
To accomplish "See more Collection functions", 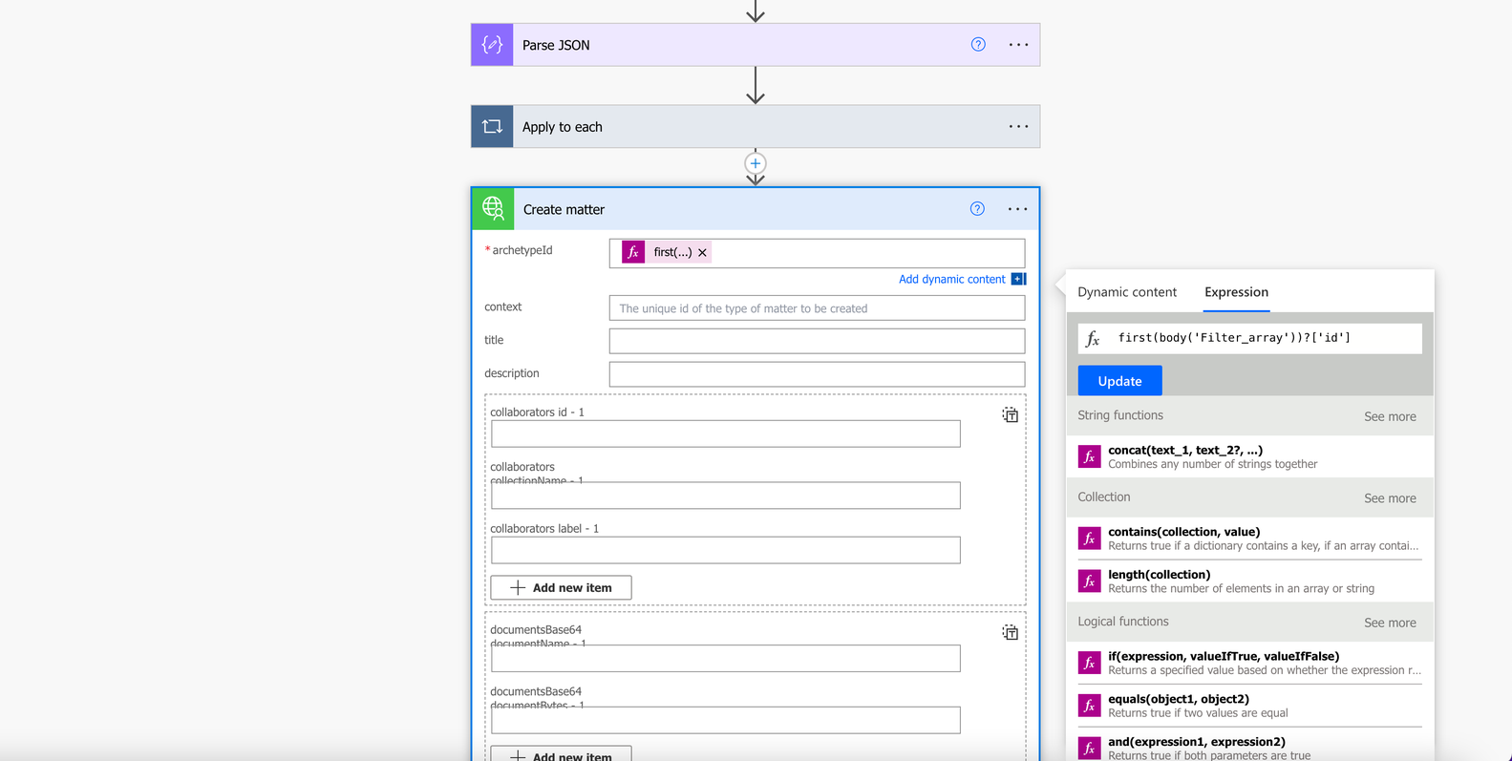I will (x=1390, y=498).
